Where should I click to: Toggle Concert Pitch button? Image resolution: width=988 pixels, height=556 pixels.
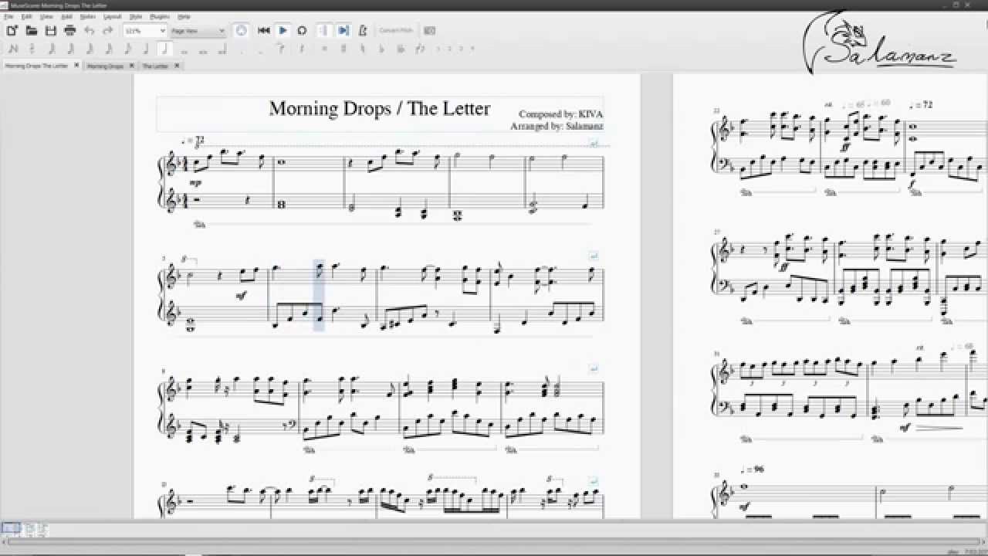(x=396, y=30)
